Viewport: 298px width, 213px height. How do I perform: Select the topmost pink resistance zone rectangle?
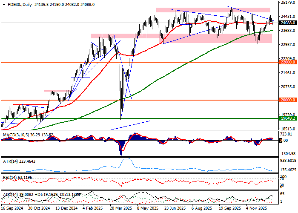coord(213,10)
